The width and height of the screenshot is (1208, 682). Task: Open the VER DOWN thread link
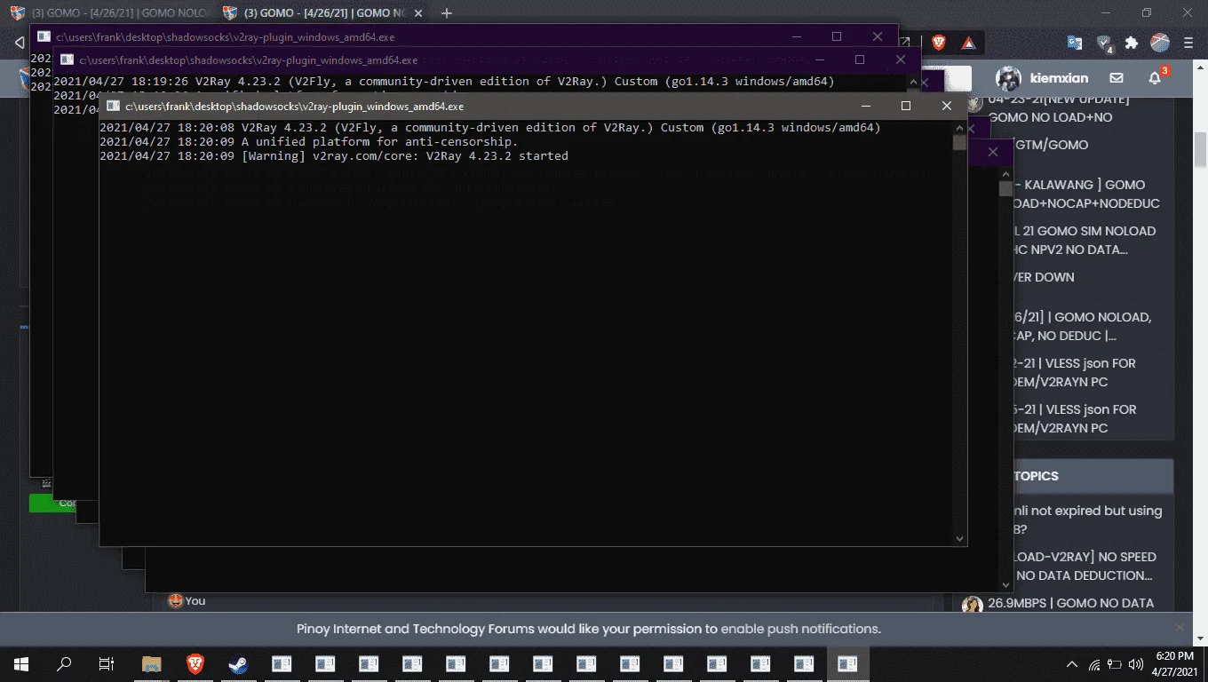pyautogui.click(x=1044, y=277)
